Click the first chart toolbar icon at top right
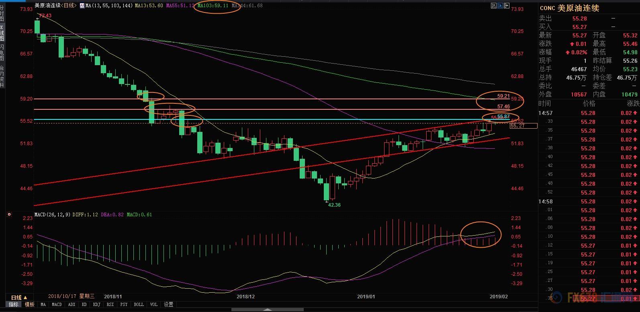 tap(494, 6)
